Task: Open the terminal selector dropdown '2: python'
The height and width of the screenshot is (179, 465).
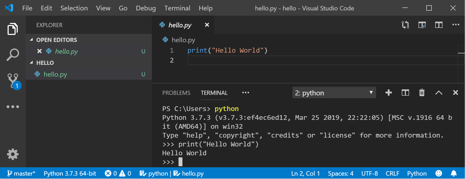Action: 334,93
